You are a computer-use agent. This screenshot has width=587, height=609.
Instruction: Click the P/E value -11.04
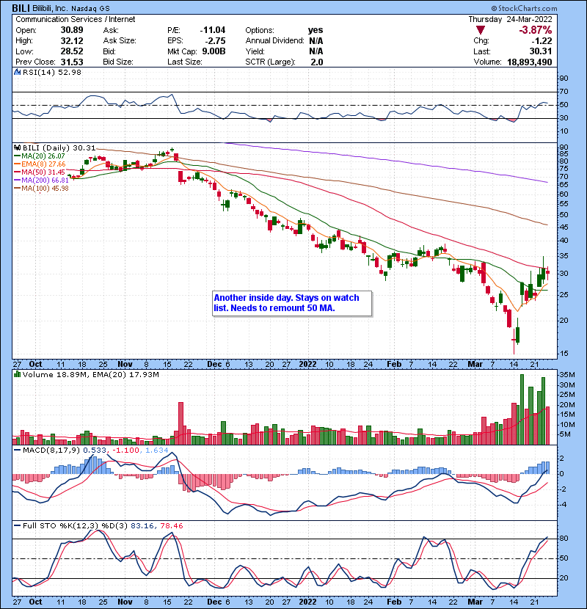click(x=213, y=30)
